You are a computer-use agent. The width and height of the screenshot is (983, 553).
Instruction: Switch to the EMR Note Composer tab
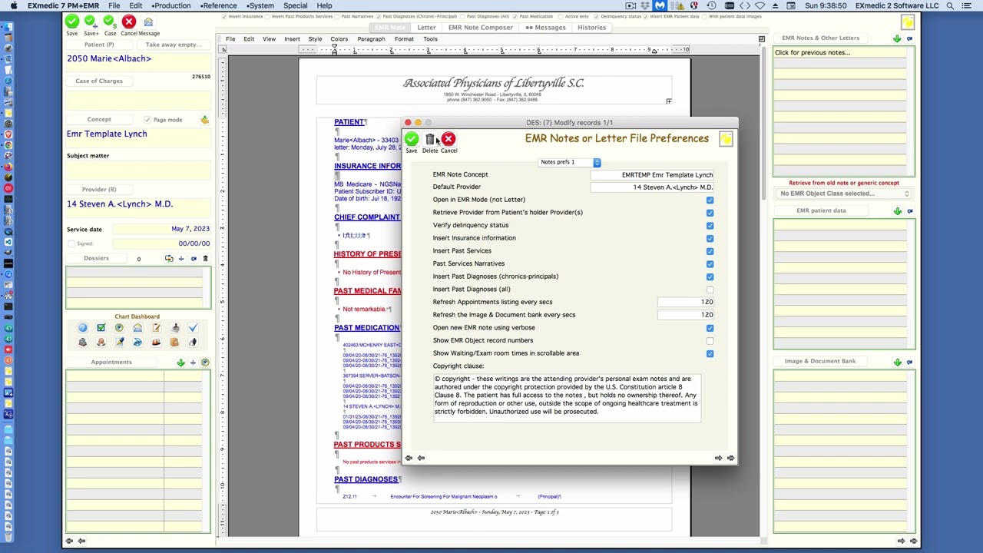[480, 28]
